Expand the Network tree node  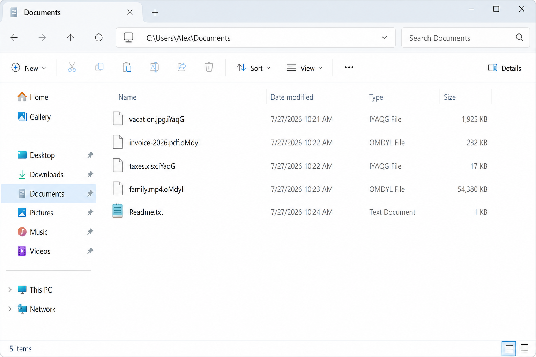[x=10, y=309]
